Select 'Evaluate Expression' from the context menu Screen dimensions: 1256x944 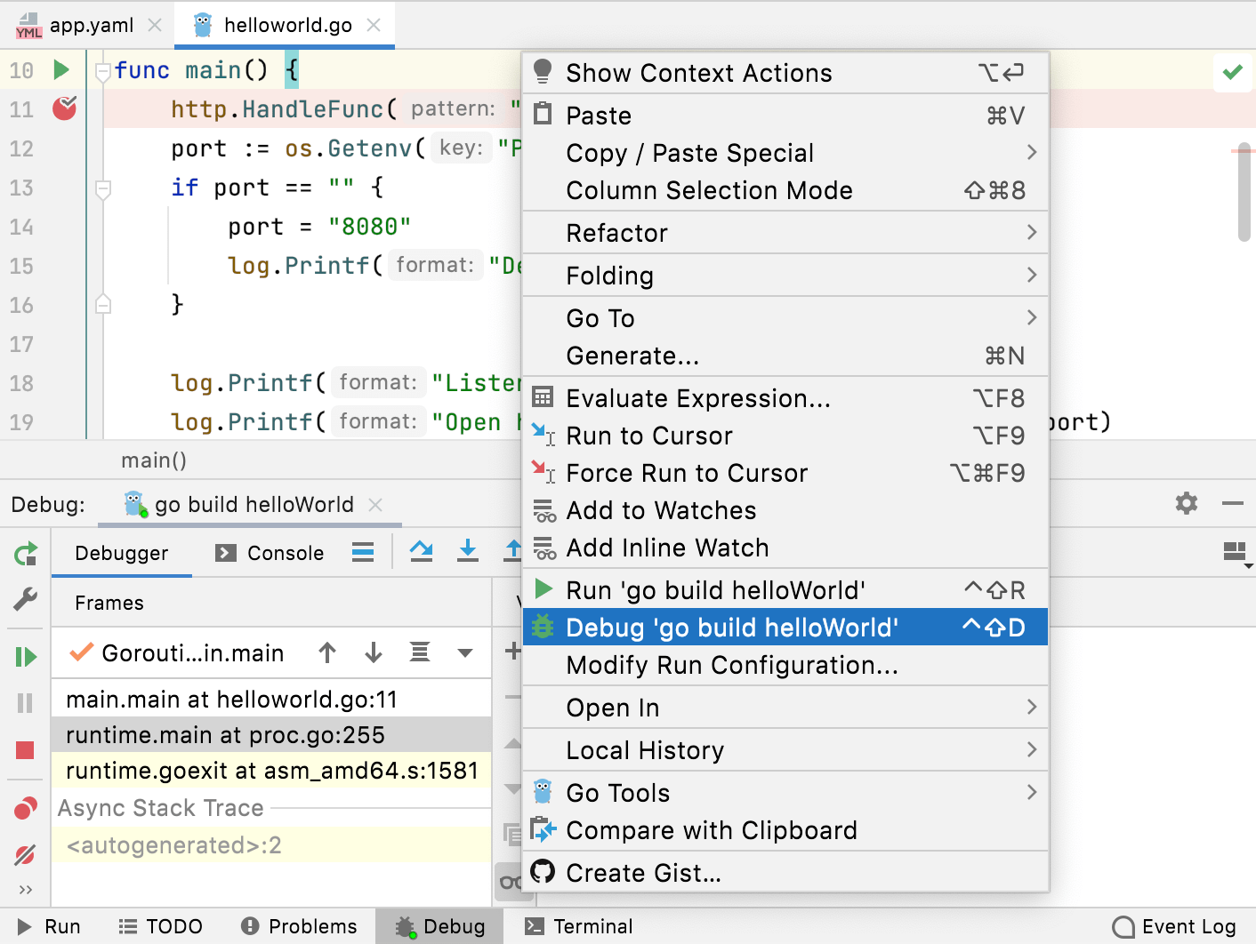[x=699, y=398]
